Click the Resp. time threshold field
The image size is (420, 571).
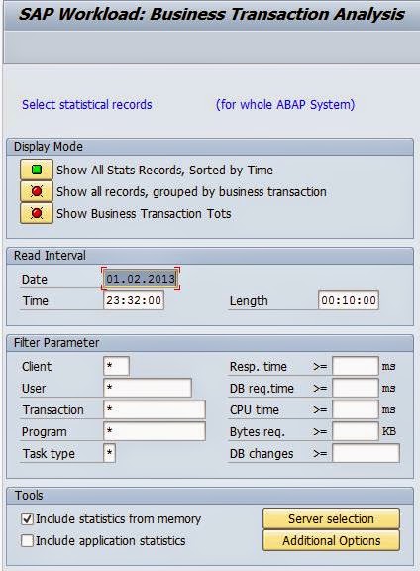(x=356, y=366)
